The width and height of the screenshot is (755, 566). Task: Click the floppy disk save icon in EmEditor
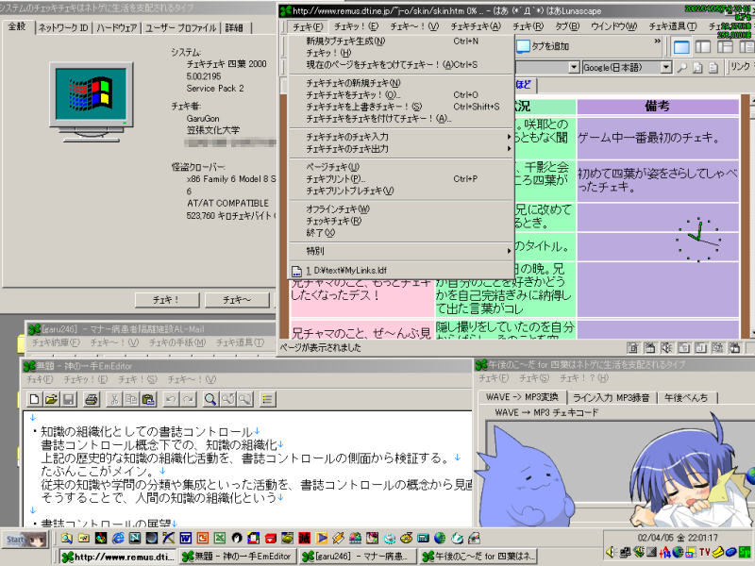coord(68,399)
